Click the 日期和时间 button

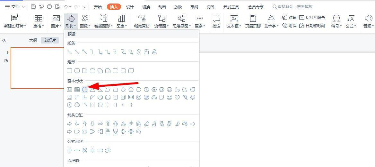tap(312, 26)
